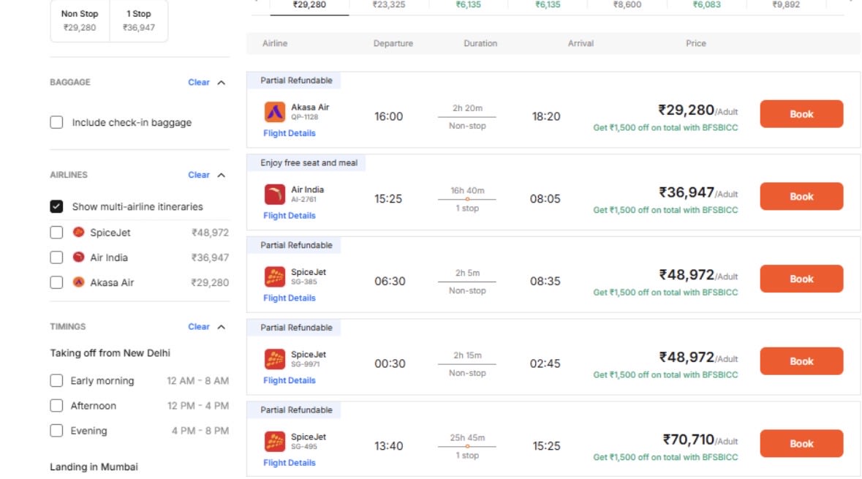Book the SpiceJet 00:30 flight
The image size is (862, 479).
[x=801, y=361]
